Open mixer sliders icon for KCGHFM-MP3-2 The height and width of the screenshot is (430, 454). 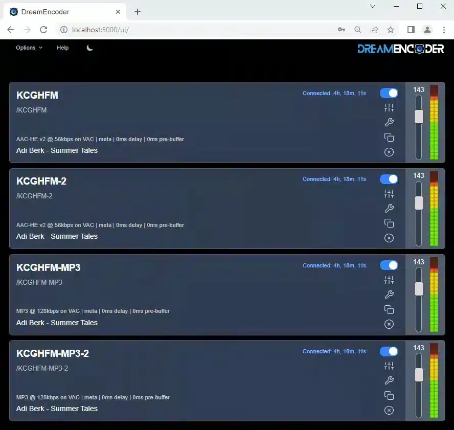(389, 366)
